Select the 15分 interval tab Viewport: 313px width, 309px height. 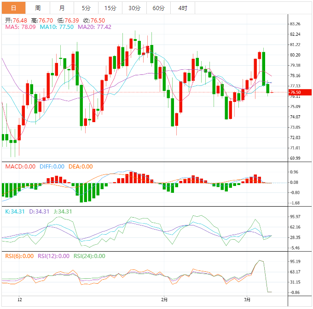coord(110,8)
